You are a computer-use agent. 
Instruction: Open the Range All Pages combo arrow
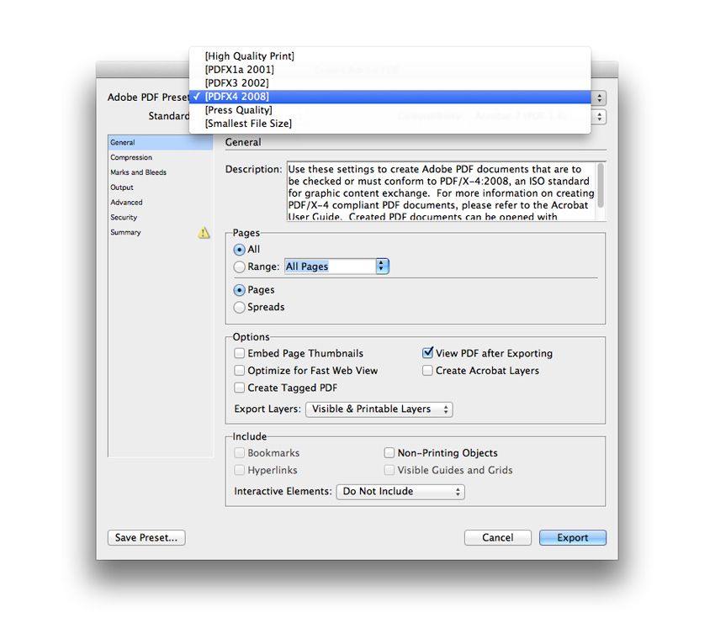point(382,267)
